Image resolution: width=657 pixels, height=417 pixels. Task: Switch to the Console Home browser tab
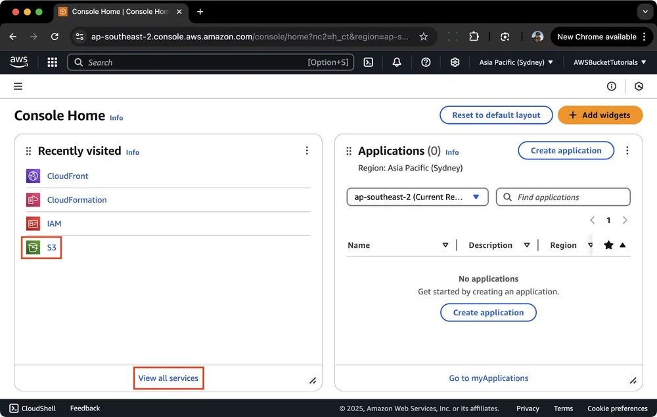pyautogui.click(x=120, y=12)
